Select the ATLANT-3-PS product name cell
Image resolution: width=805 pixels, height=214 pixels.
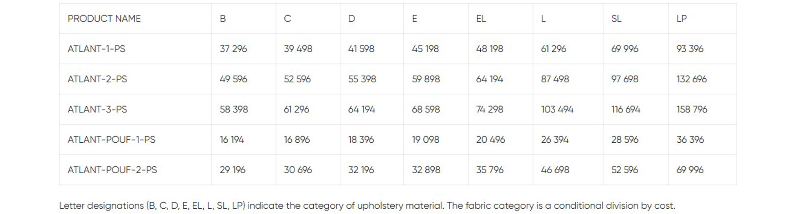click(x=97, y=109)
